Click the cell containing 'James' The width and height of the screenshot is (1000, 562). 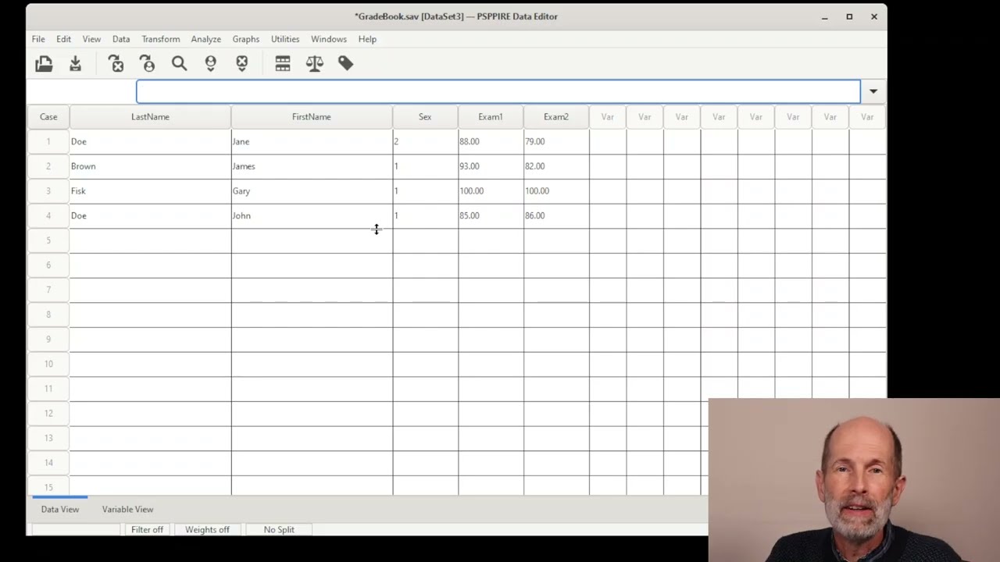pyautogui.click(x=312, y=166)
